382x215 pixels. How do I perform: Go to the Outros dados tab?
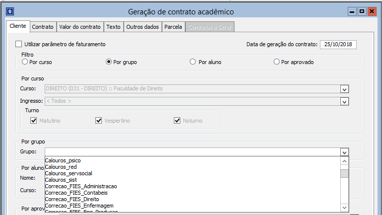(x=143, y=27)
